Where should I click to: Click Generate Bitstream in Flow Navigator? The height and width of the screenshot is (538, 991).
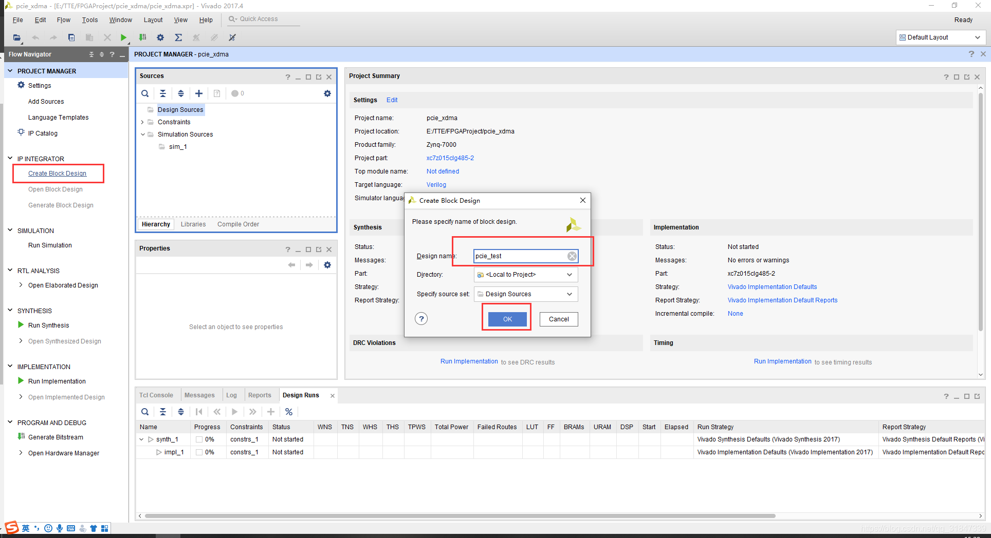point(56,437)
